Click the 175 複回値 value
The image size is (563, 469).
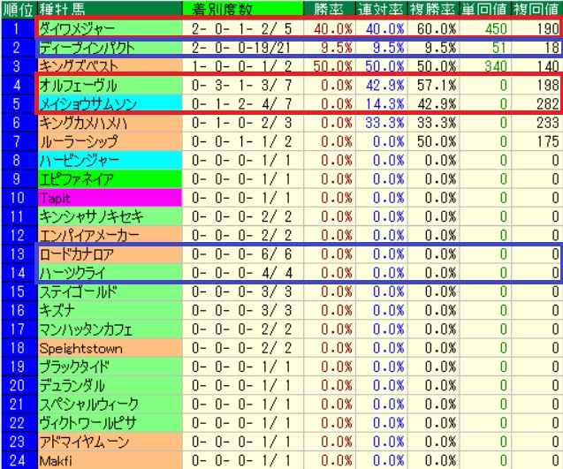click(548, 141)
